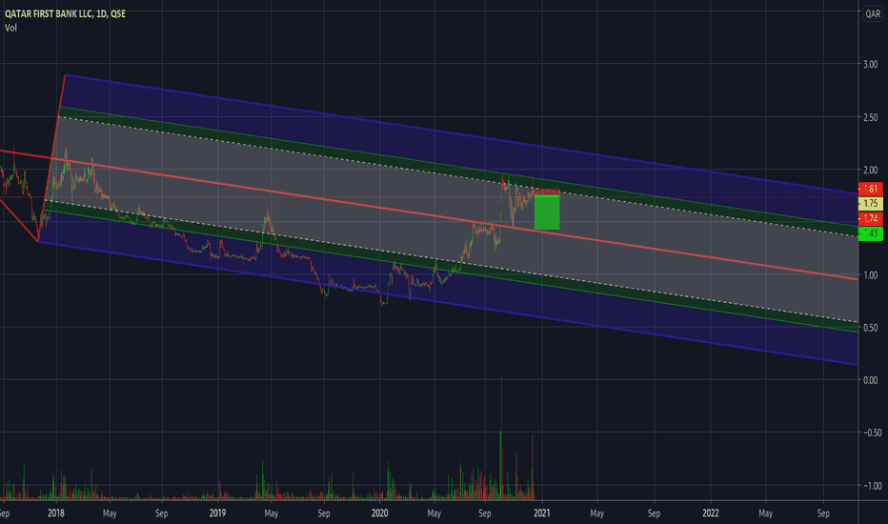Click the 2018 time axis label
This screenshot has height=524, width=888.
pos(56,514)
